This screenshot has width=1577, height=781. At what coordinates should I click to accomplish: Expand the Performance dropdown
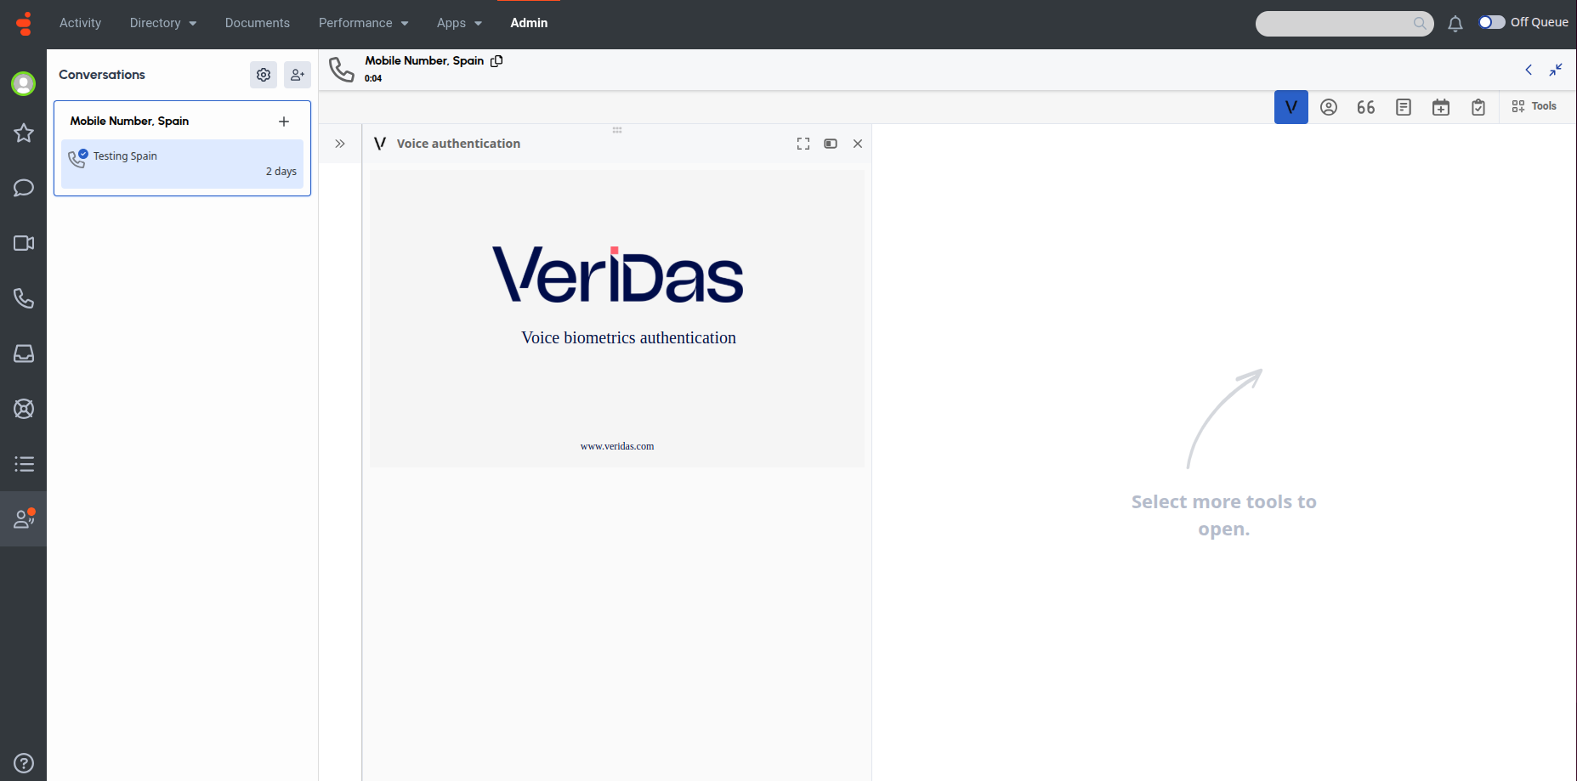[364, 23]
